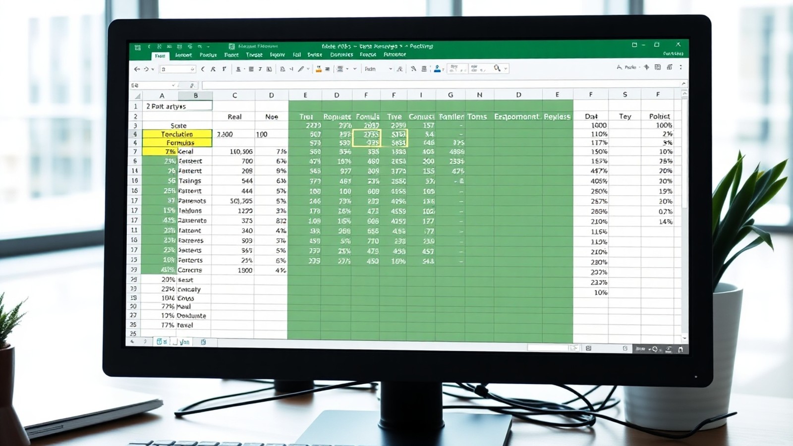Click the title cell in row 1
The width and height of the screenshot is (793, 446).
point(177,106)
